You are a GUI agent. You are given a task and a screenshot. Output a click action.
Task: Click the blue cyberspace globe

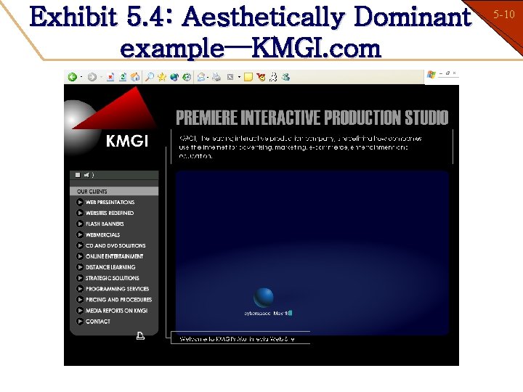(264, 298)
